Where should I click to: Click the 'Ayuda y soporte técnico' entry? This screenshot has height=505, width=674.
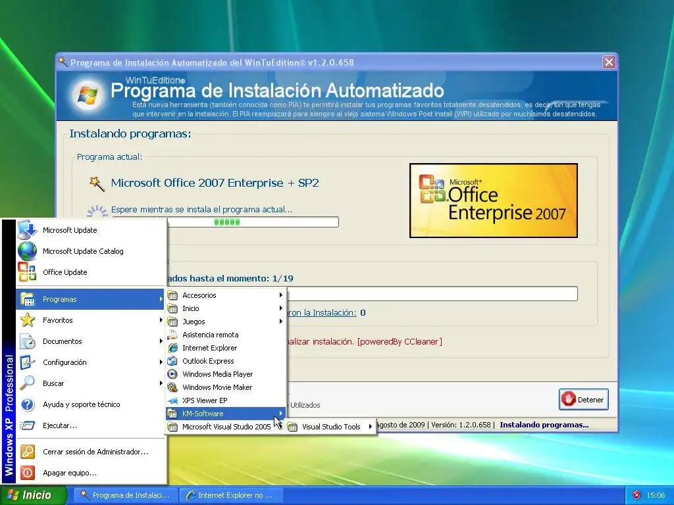click(91, 404)
